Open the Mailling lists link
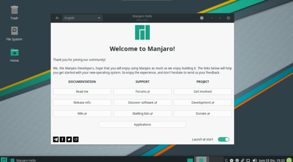Image resolution: width=293 pixels, height=162 pixels. 142,114
